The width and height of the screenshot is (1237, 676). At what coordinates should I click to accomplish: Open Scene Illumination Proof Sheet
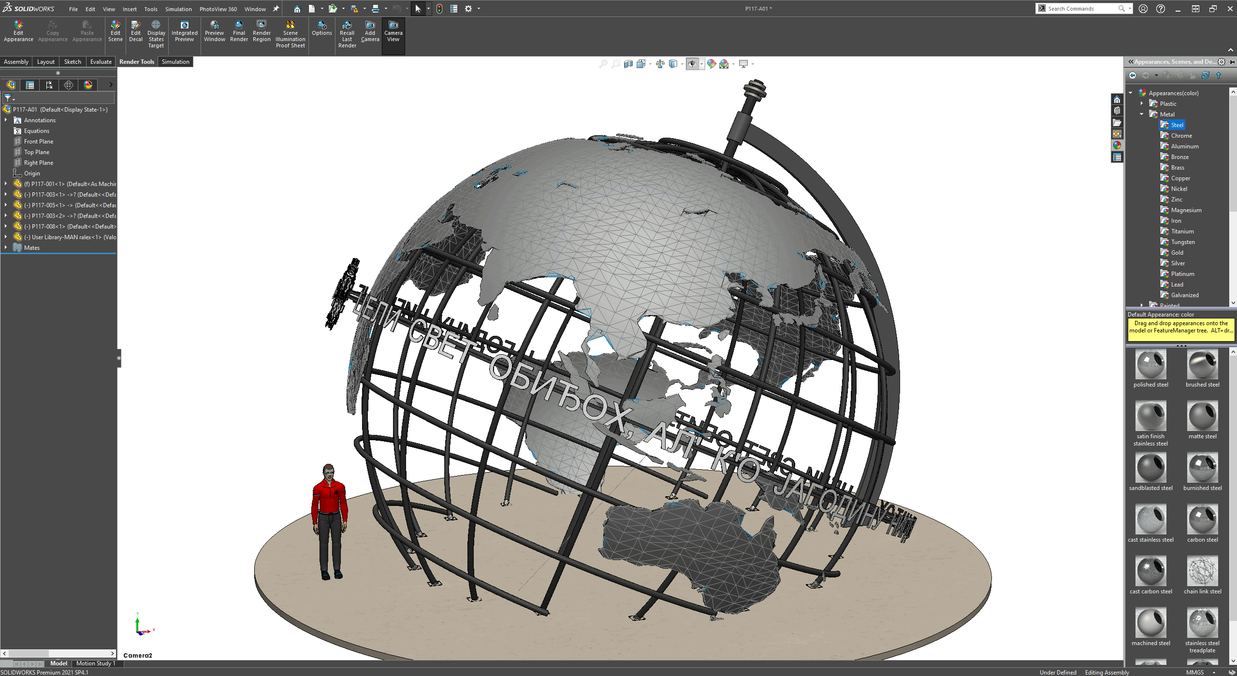click(290, 34)
